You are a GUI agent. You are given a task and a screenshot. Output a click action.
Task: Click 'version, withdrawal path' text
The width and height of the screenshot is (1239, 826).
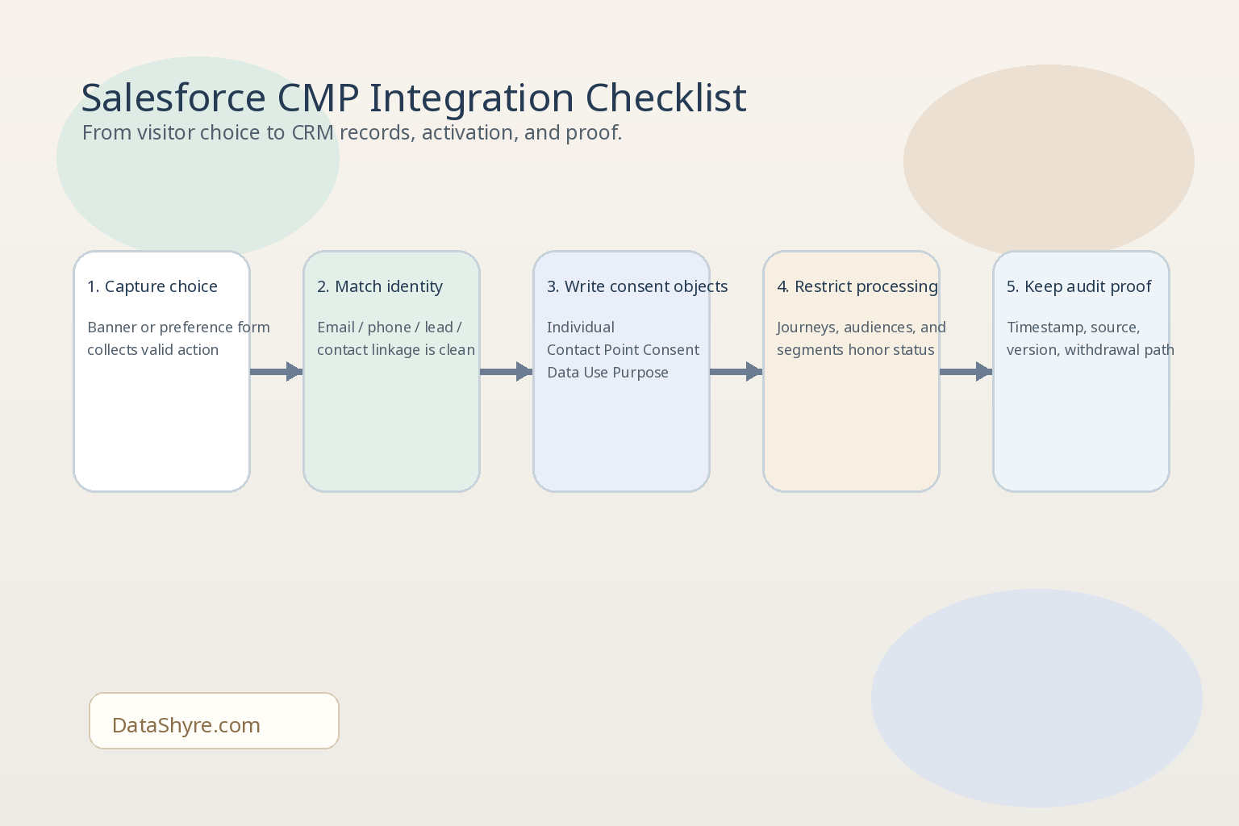1091,349
